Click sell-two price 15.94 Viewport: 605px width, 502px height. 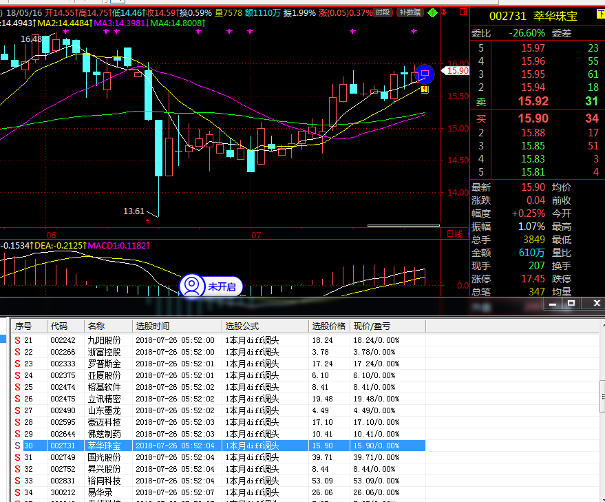(x=533, y=87)
